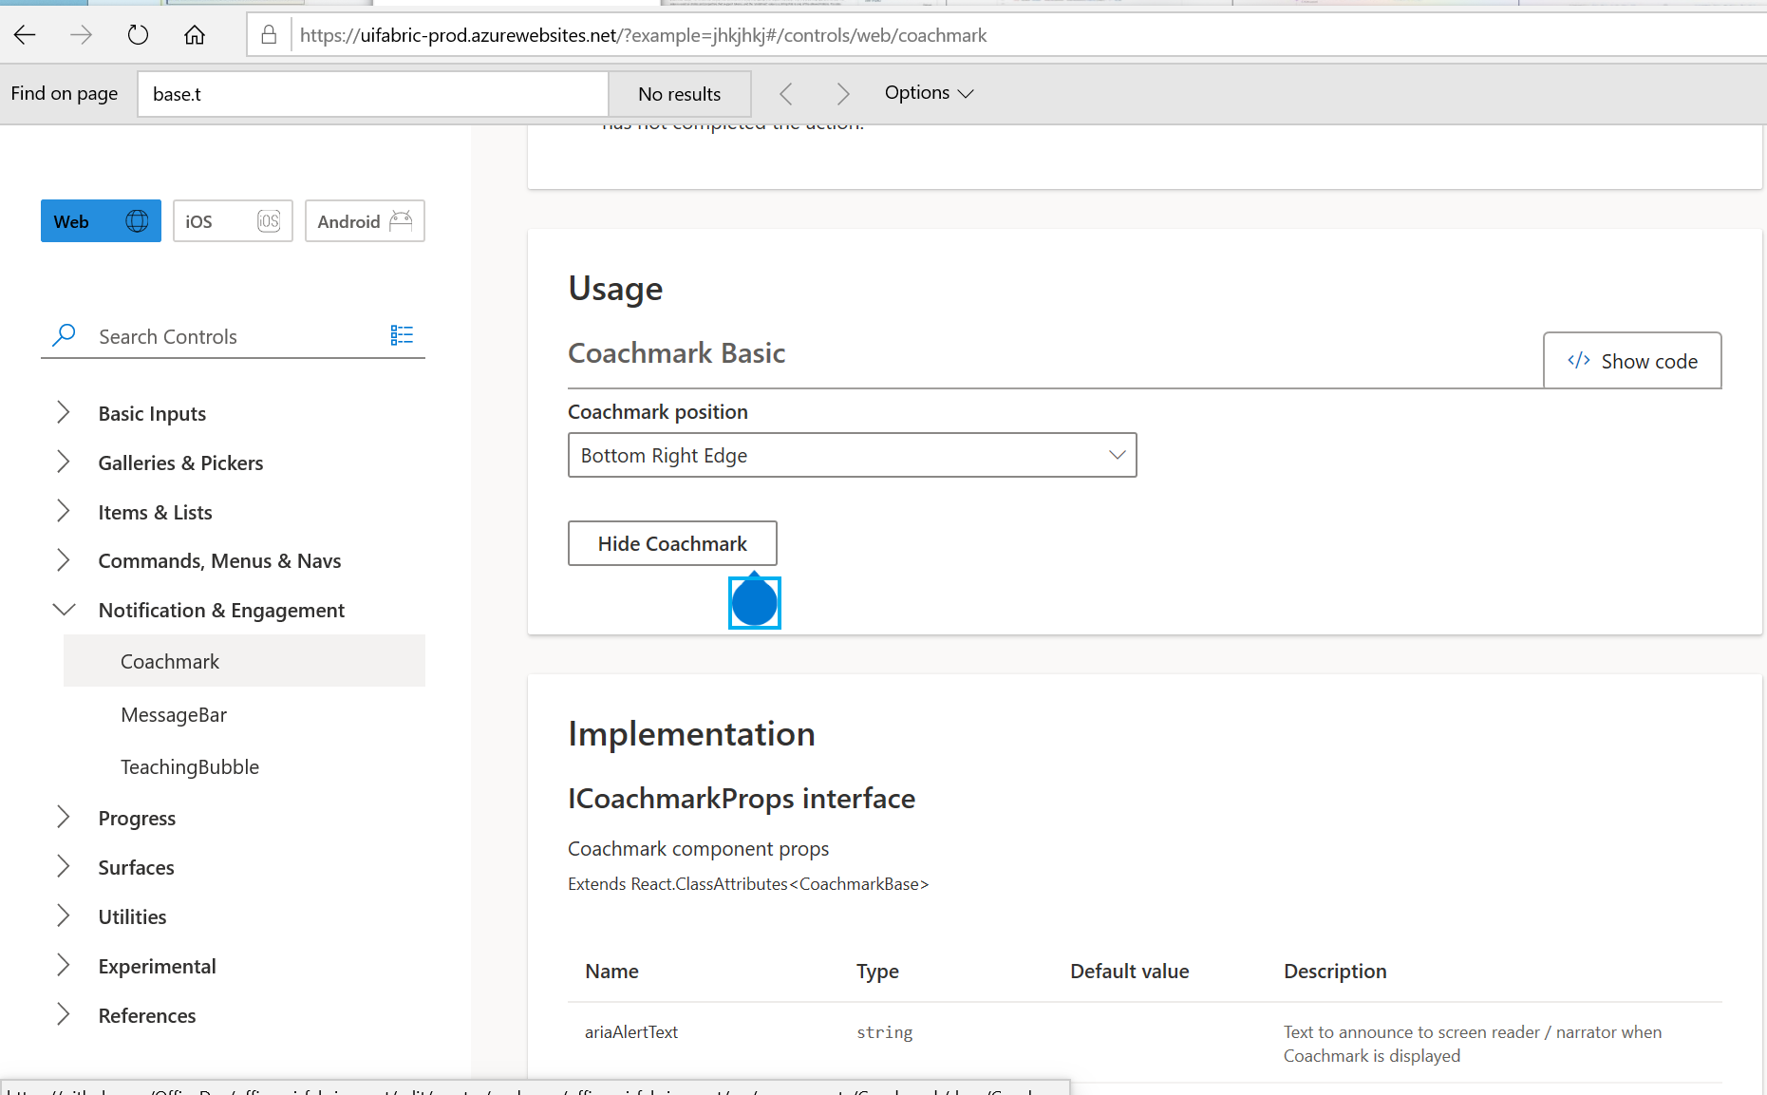The height and width of the screenshot is (1095, 1767).
Task: Open the Options menu in the find bar
Action: point(928,93)
